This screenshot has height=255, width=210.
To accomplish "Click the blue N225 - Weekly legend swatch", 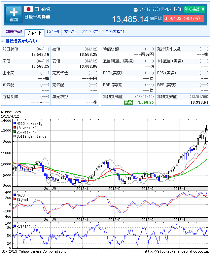I will pyautogui.click(x=15, y=124).
